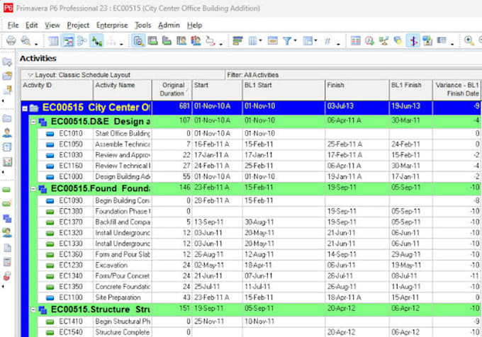Open the Project menu
Image resolution: width=482 pixels, height=337 pixels.
coord(78,25)
